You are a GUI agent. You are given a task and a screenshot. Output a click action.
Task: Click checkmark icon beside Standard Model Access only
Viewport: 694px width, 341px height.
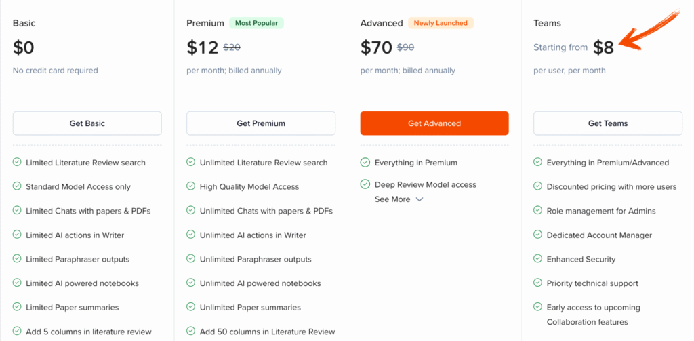pos(17,186)
